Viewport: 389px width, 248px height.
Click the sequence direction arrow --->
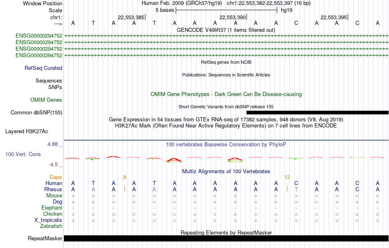[x=58, y=24]
